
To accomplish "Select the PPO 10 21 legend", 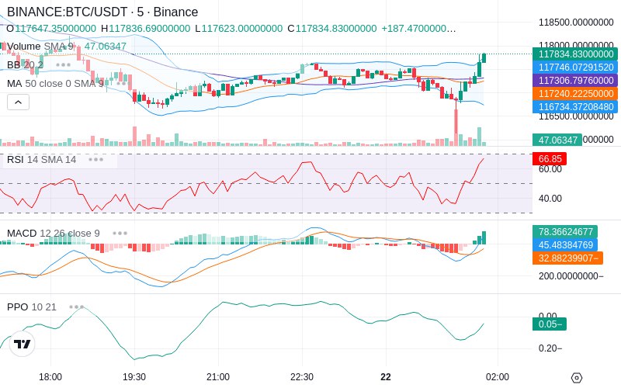I will (32, 307).
